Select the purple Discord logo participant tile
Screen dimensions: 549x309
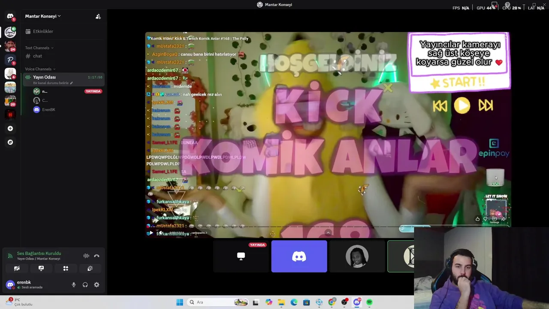click(299, 256)
